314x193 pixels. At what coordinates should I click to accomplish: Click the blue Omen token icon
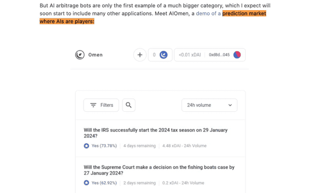(x=164, y=55)
